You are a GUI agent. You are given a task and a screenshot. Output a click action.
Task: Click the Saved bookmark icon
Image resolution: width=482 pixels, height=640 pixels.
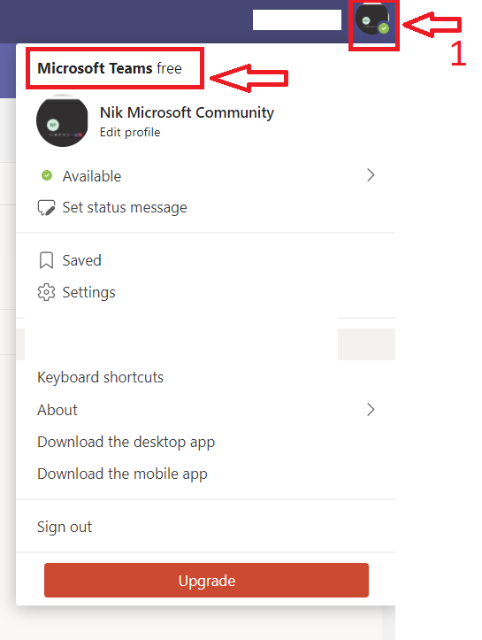pyautogui.click(x=46, y=260)
